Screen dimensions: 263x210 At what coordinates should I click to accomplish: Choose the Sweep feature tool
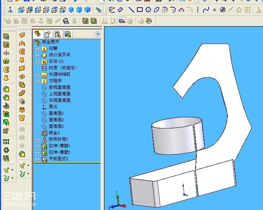[6, 70]
